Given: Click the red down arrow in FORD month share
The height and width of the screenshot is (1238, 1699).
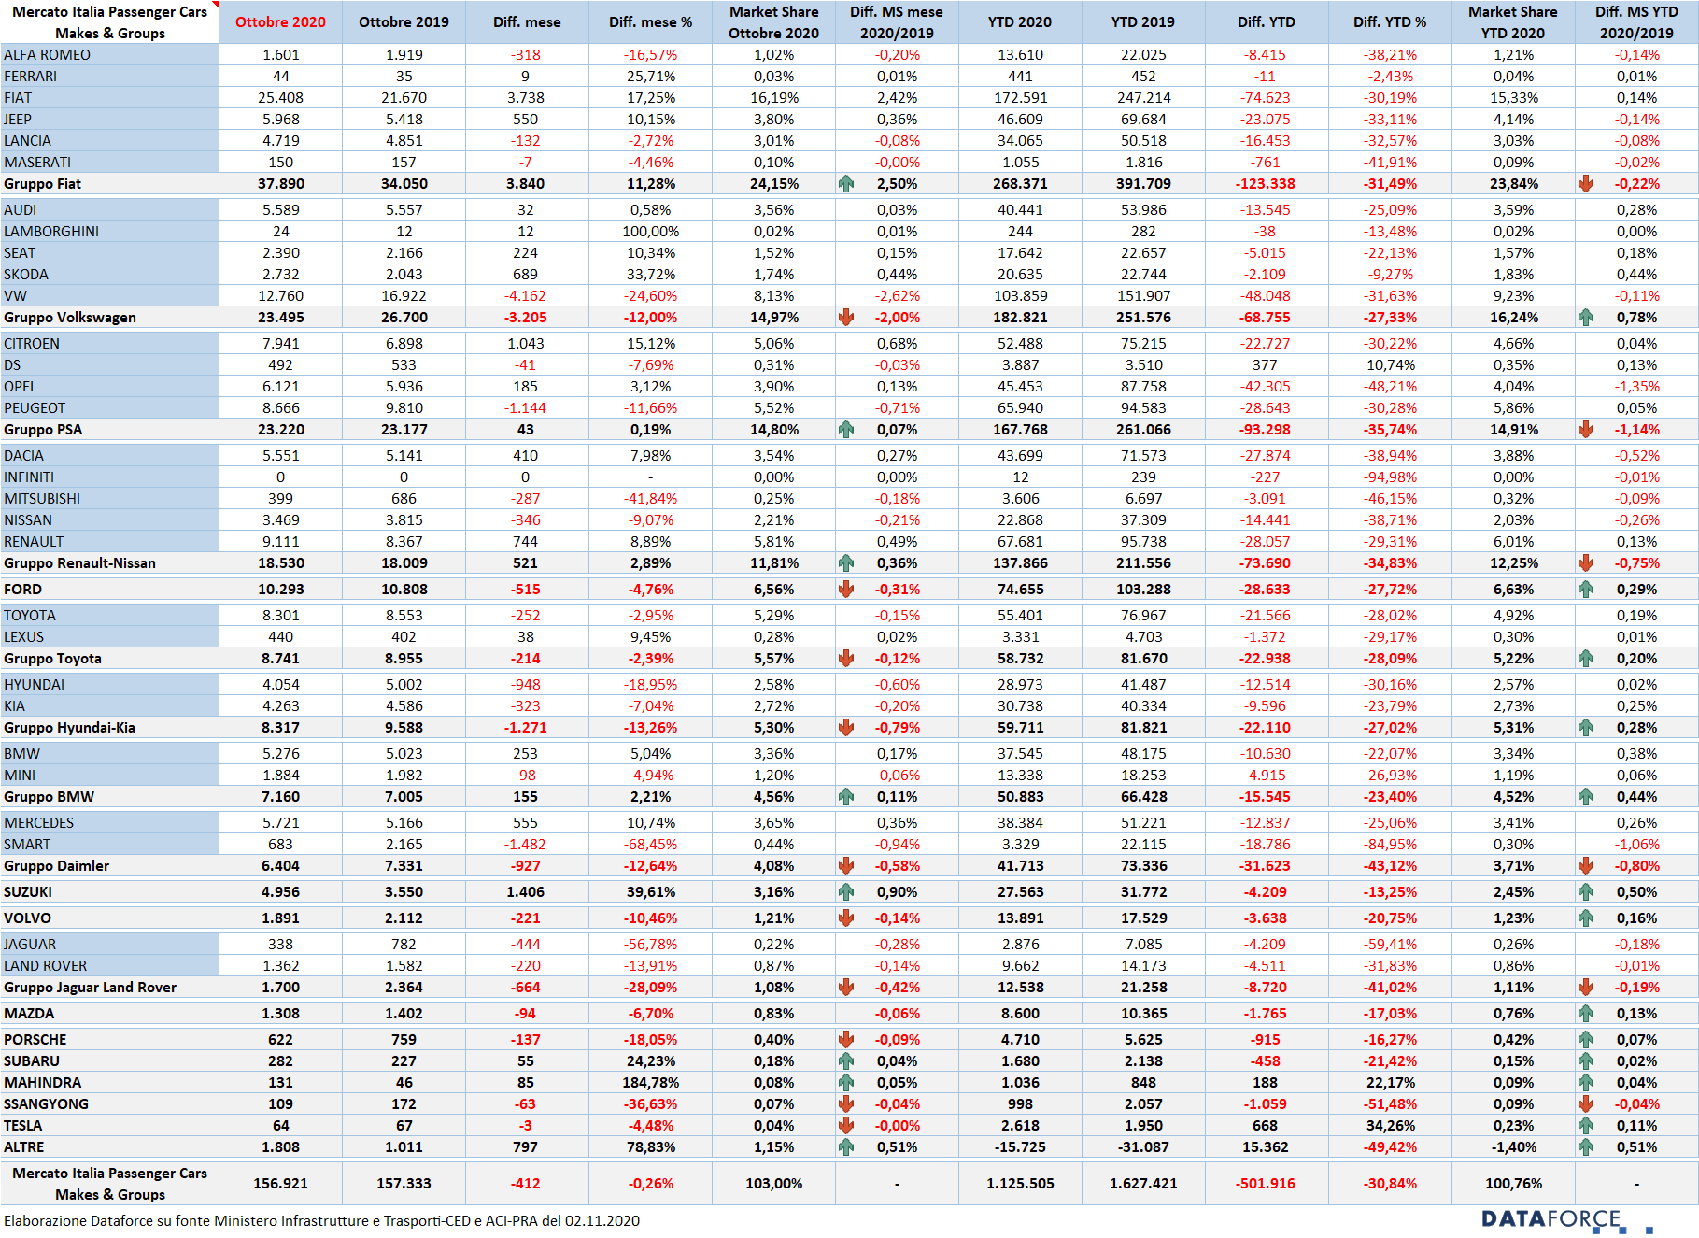Looking at the screenshot, I should (x=846, y=590).
